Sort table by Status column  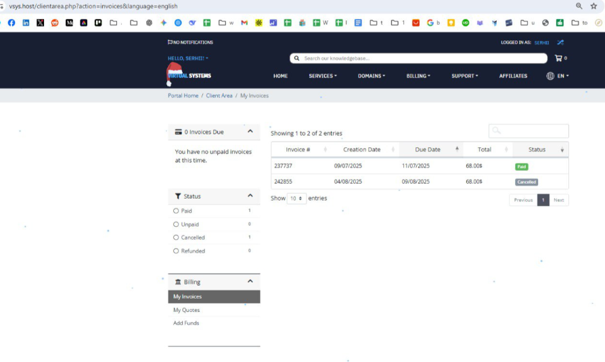pos(541,149)
